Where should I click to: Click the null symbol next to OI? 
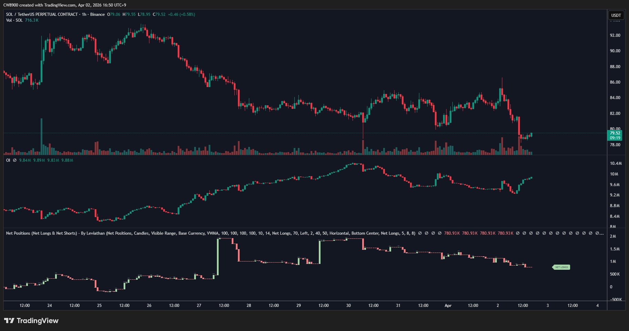[15, 160]
